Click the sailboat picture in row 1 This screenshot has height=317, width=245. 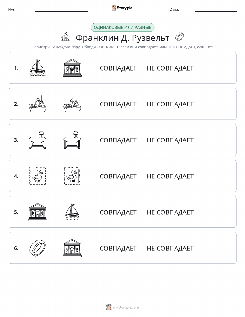coord(38,68)
